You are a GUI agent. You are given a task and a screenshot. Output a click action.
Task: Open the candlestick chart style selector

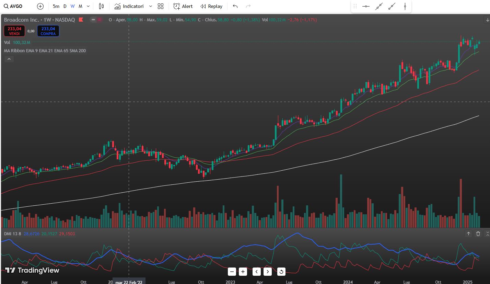pyautogui.click(x=101, y=6)
